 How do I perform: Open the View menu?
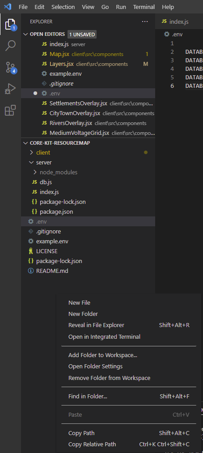pyautogui.click(x=88, y=7)
